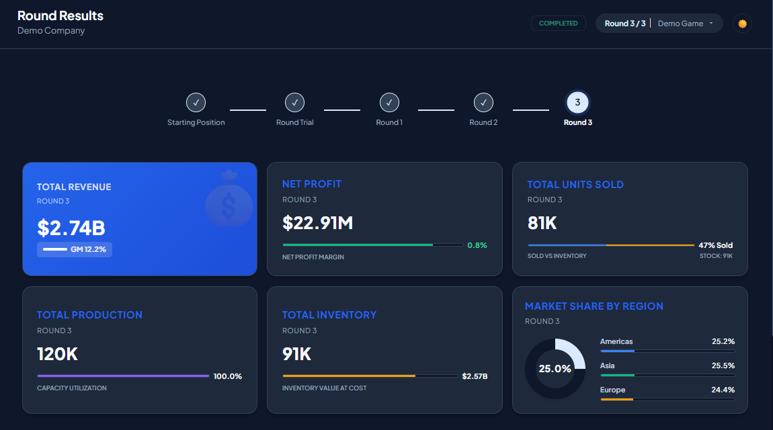This screenshot has height=430, width=773.
Task: Go to the Round 1 step circle
Action: 389,103
